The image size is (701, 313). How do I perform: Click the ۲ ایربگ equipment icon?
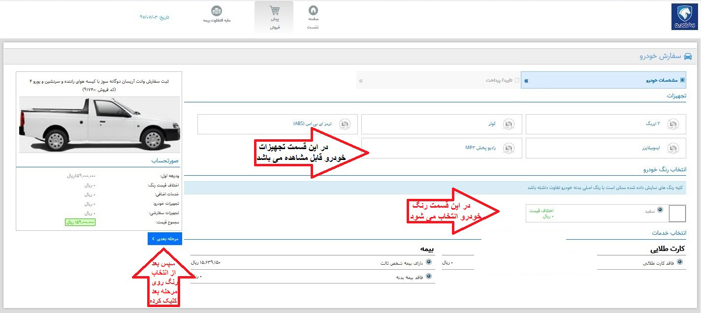click(x=673, y=124)
